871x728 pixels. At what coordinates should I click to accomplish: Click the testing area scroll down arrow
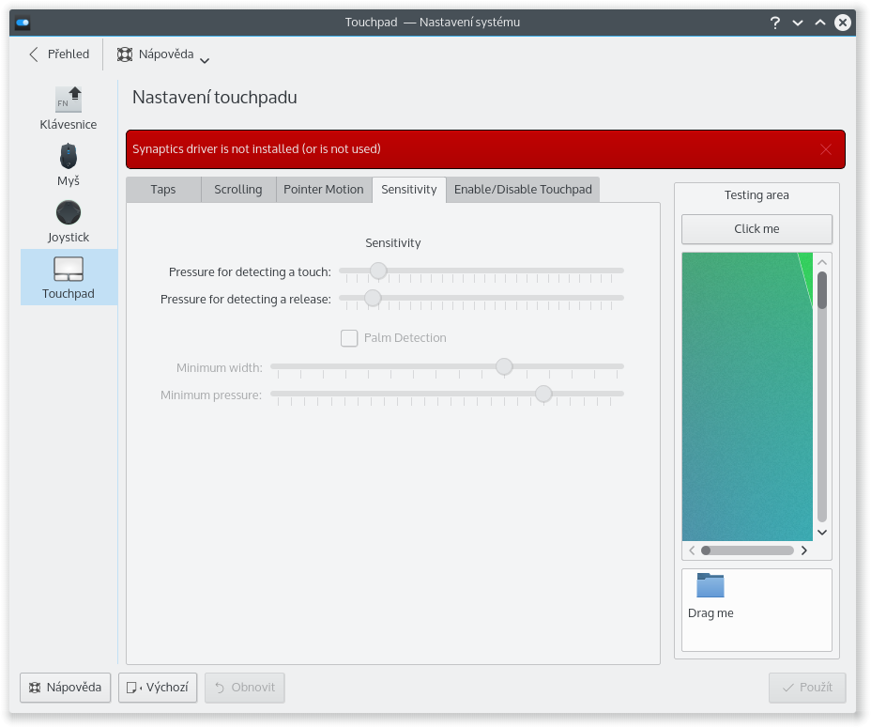click(x=822, y=532)
